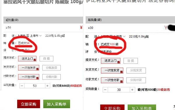Viewport: 175px width, 110px height.
Task: Click the ≥50 minimum batch value
Action: (x=8, y=27)
